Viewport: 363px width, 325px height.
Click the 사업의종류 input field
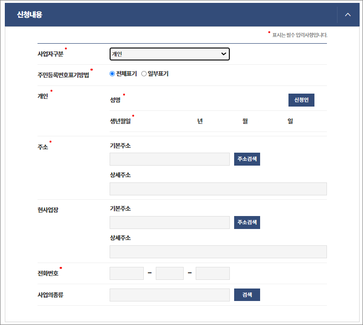coord(169,295)
